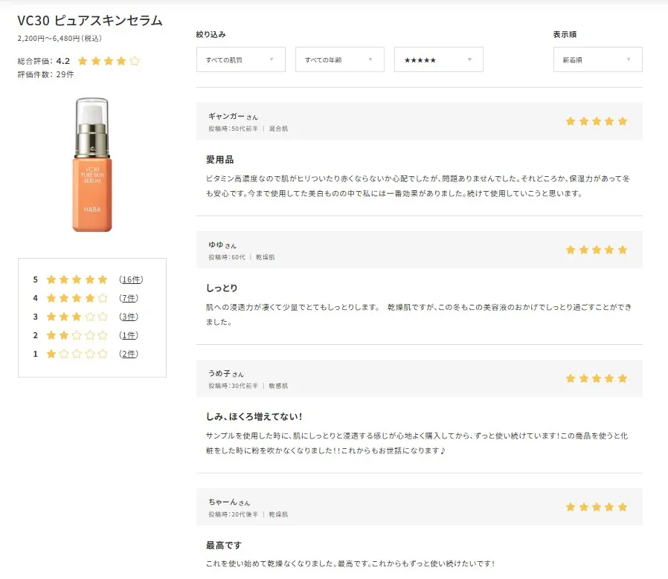The height and width of the screenshot is (579, 668).
Task: Open the 7件 four-star reviews link
Action: pyautogui.click(x=129, y=298)
